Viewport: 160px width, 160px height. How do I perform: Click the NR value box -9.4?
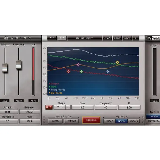tap(33, 101)
